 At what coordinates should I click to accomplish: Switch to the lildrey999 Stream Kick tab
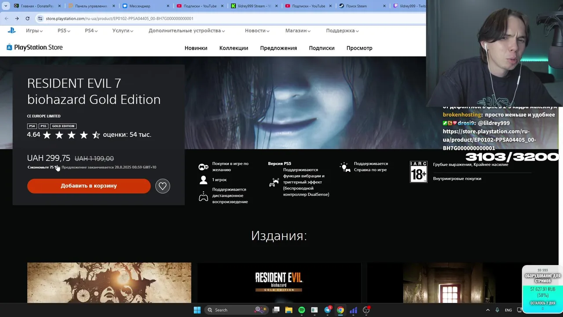[254, 6]
